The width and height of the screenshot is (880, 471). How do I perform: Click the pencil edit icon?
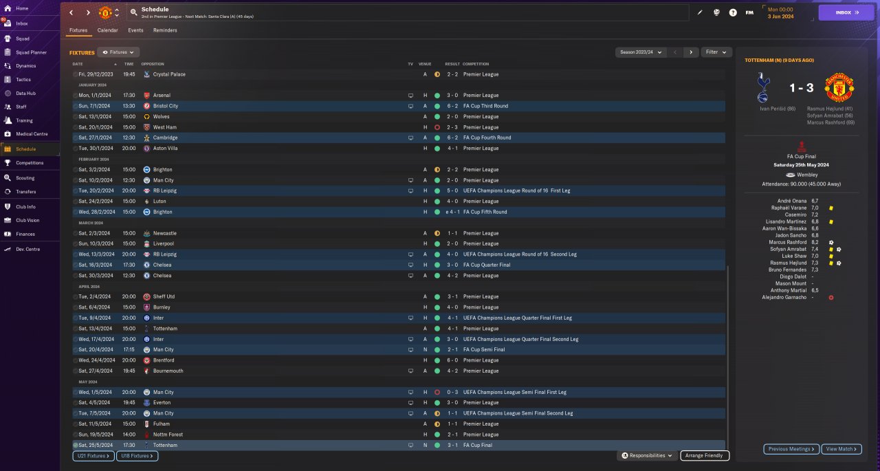coord(700,12)
